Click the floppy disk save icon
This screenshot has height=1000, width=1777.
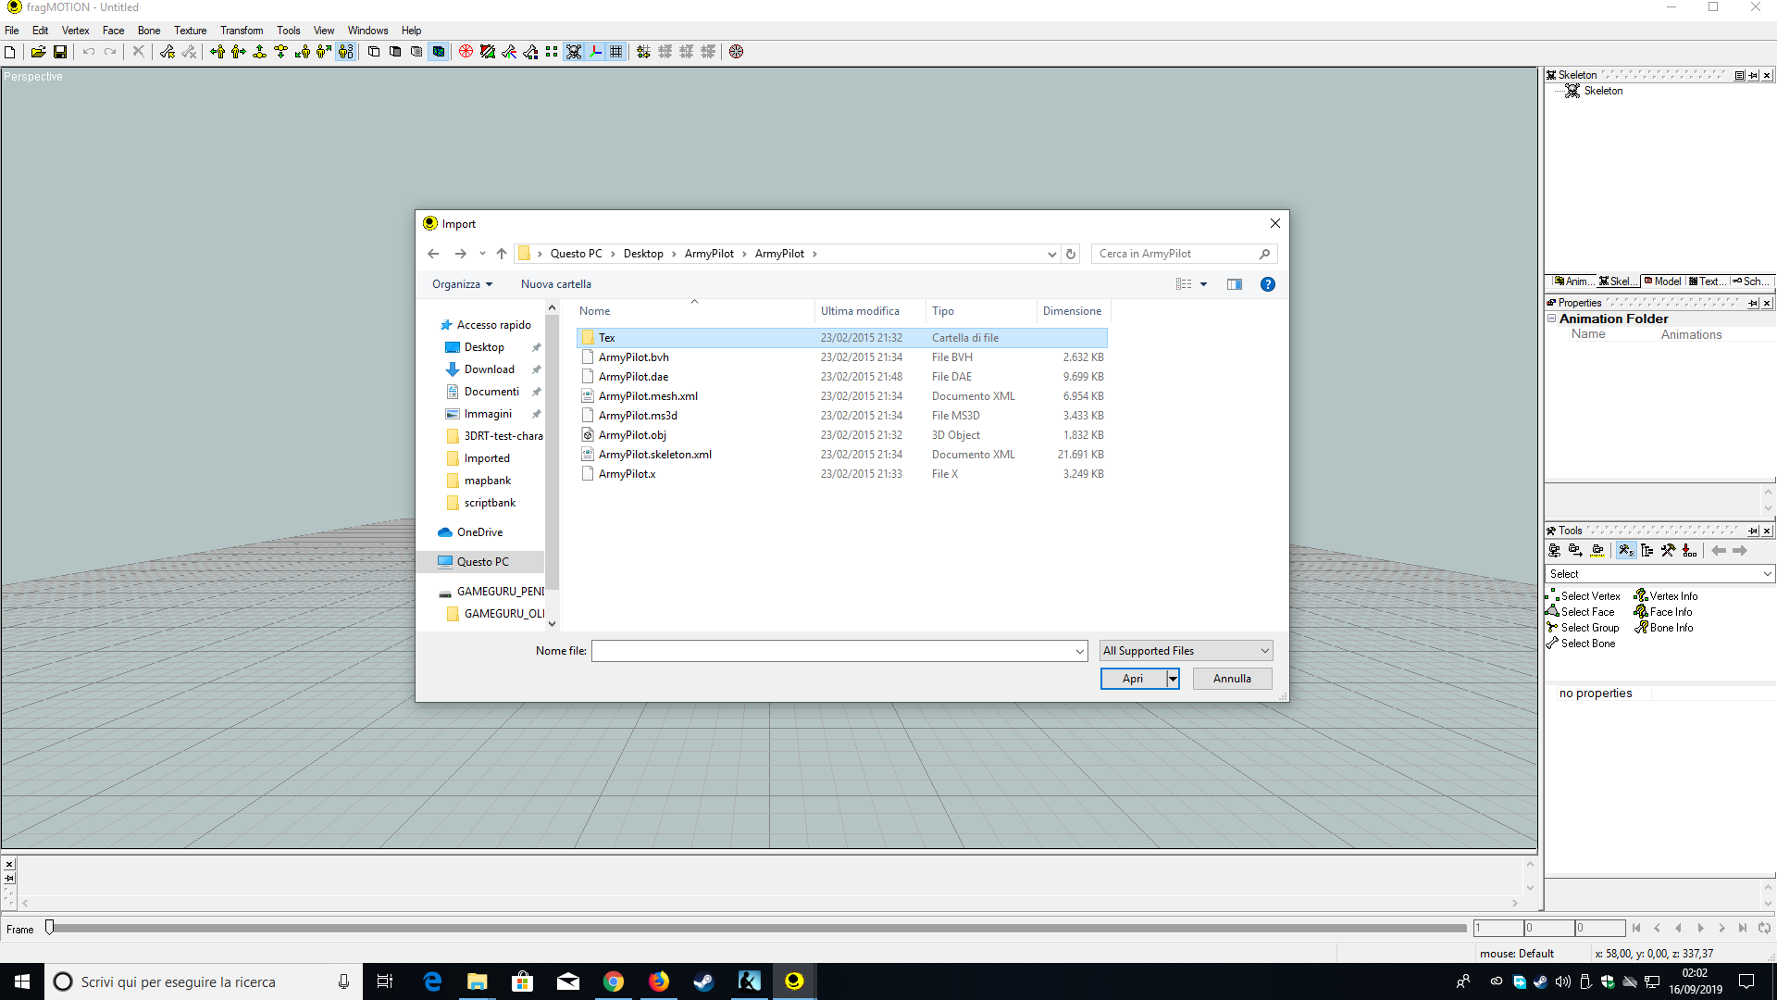pos(60,52)
